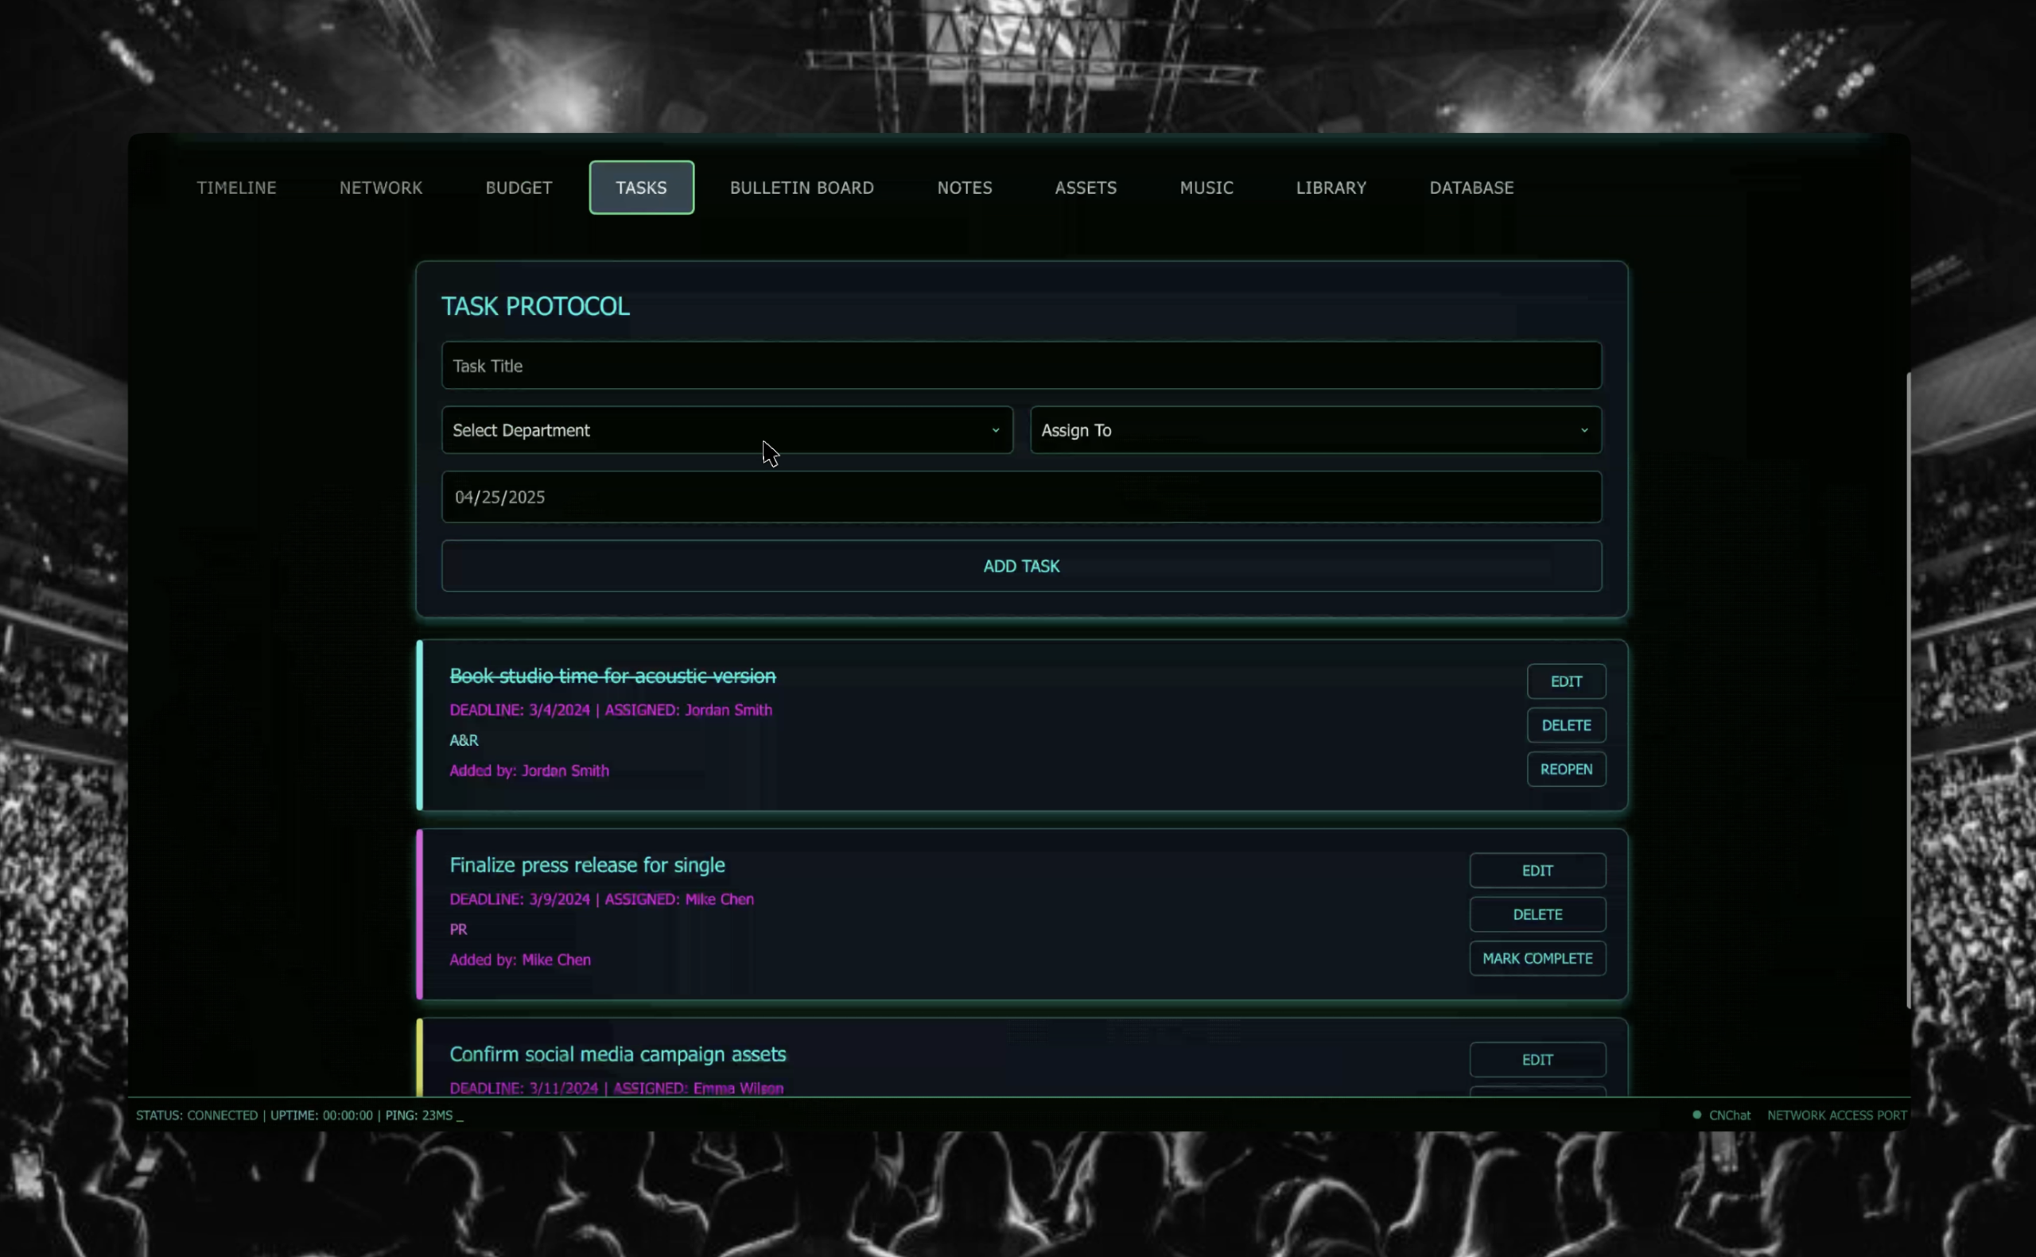Image resolution: width=2036 pixels, height=1257 pixels.
Task: Open the Notes tab
Action: tap(965, 188)
